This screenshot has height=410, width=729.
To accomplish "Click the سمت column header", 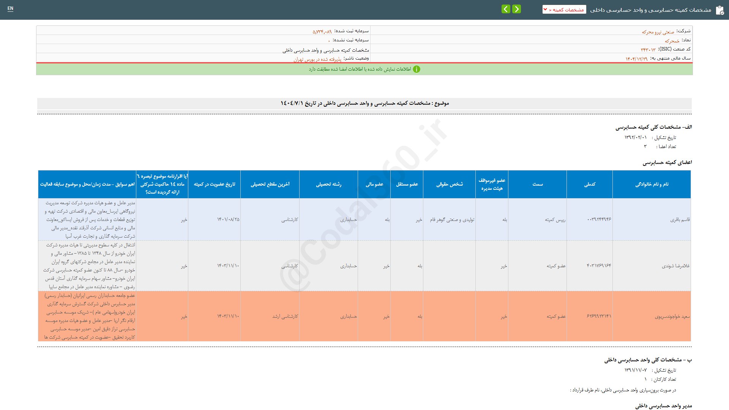I will [537, 184].
